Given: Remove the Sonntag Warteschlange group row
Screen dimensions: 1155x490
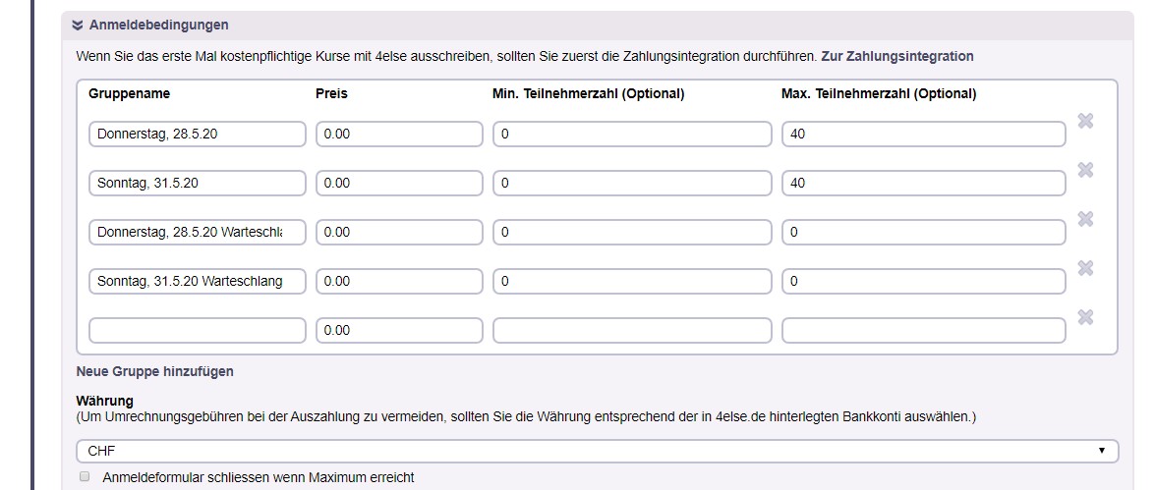Looking at the screenshot, I should (1085, 268).
